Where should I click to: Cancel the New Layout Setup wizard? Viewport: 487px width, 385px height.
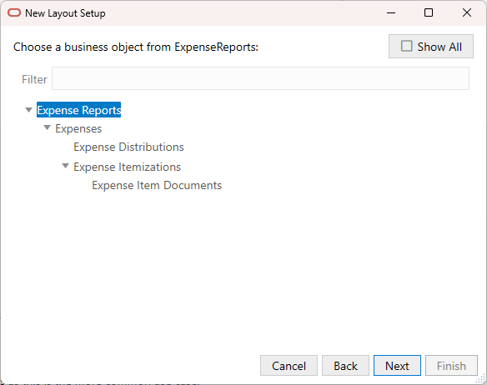(x=289, y=366)
